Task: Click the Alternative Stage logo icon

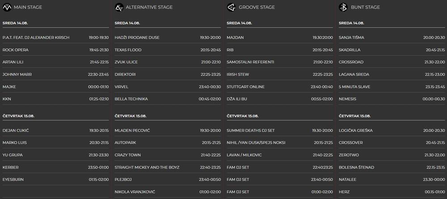Action: click(119, 7)
